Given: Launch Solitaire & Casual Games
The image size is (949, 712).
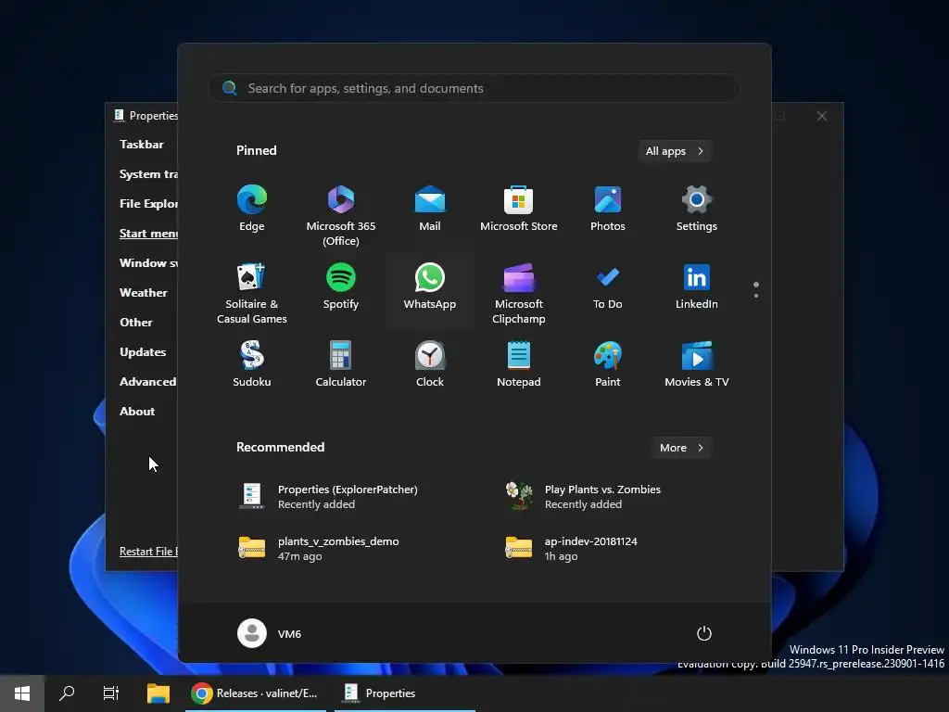Looking at the screenshot, I should (252, 294).
